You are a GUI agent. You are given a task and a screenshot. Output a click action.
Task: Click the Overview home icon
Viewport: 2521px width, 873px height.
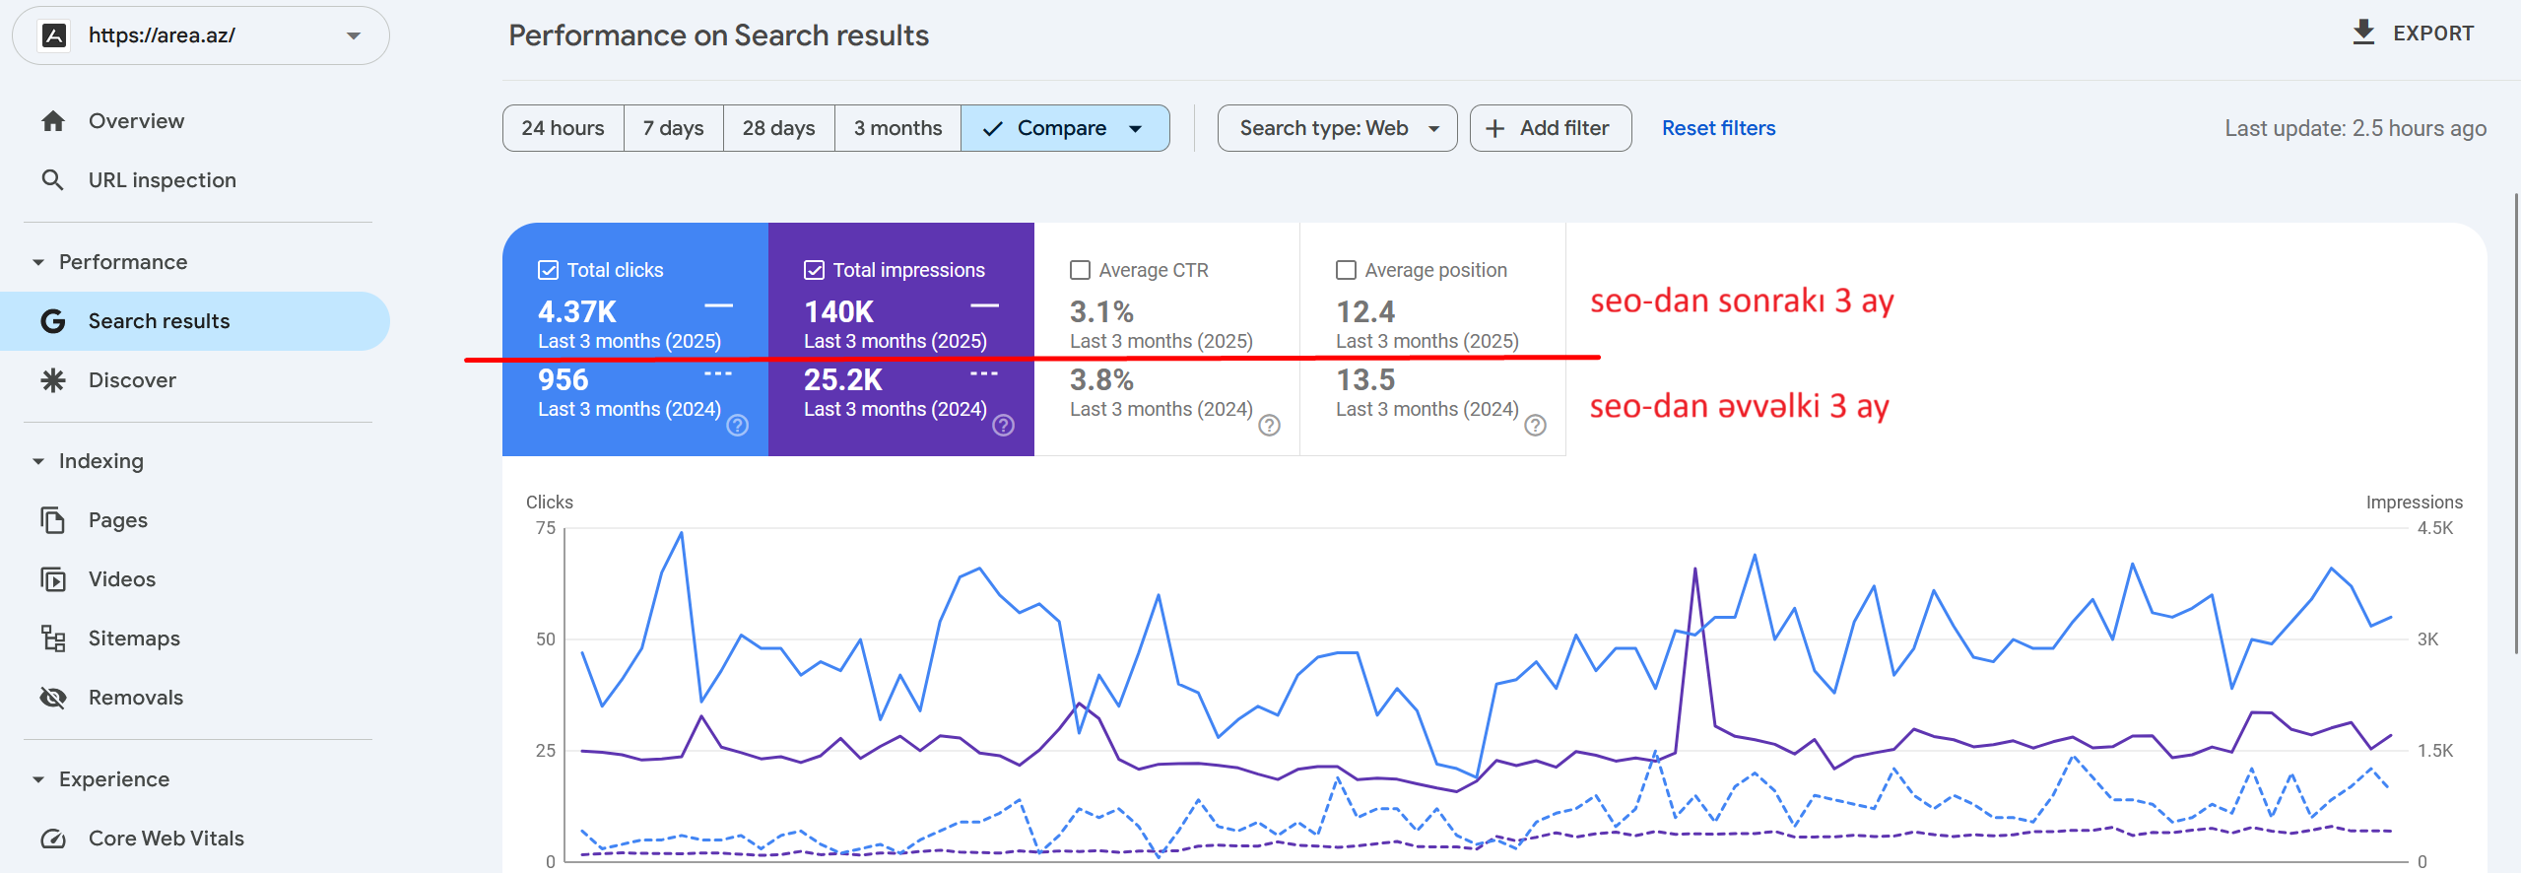[x=53, y=121]
